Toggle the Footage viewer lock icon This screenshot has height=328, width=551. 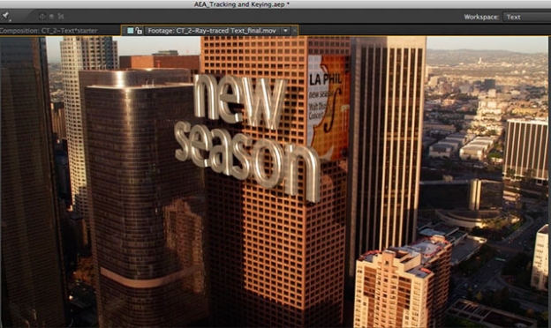(x=139, y=31)
